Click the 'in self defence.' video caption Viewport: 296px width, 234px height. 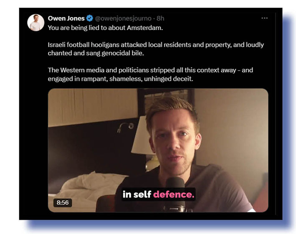(158, 194)
